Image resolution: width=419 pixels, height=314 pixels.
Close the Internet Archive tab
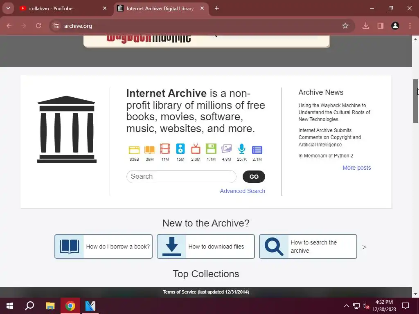pos(202,9)
